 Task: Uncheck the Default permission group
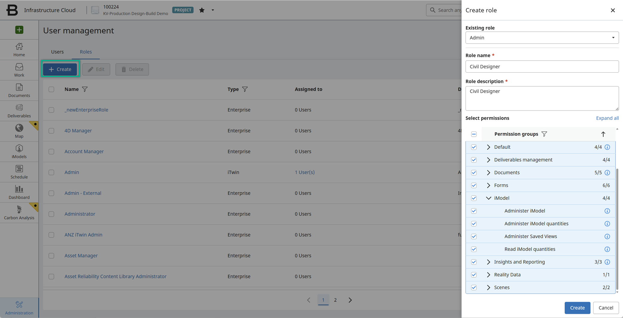click(x=474, y=147)
